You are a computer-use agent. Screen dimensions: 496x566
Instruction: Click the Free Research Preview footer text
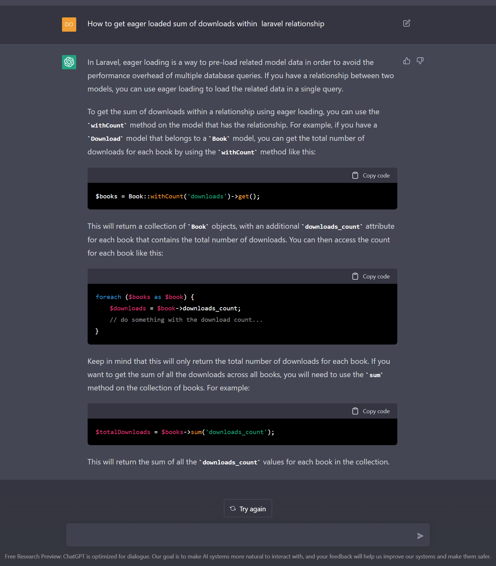point(248,557)
